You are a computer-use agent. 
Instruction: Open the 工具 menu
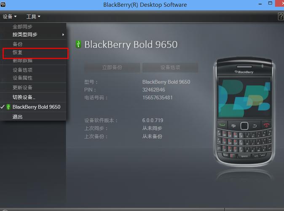[33, 17]
